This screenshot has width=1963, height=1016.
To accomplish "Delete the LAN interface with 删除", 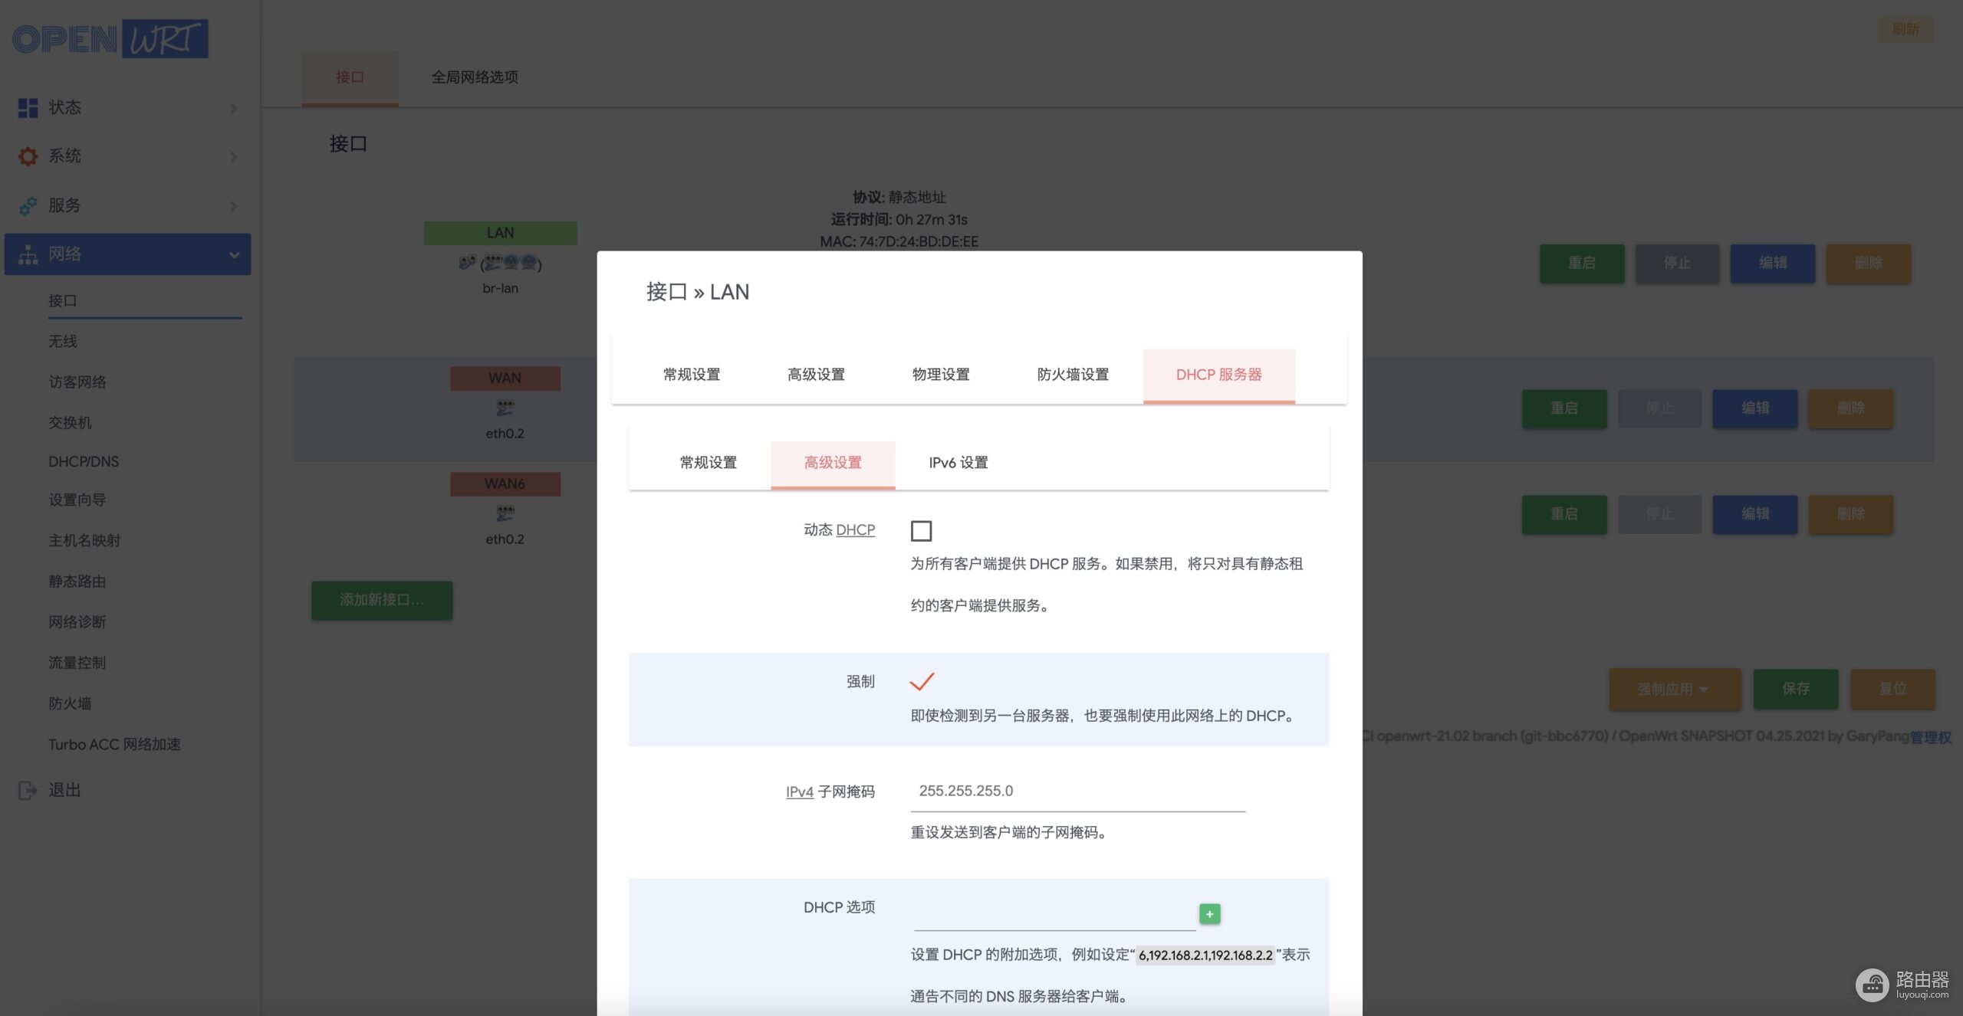I will click(x=1868, y=264).
